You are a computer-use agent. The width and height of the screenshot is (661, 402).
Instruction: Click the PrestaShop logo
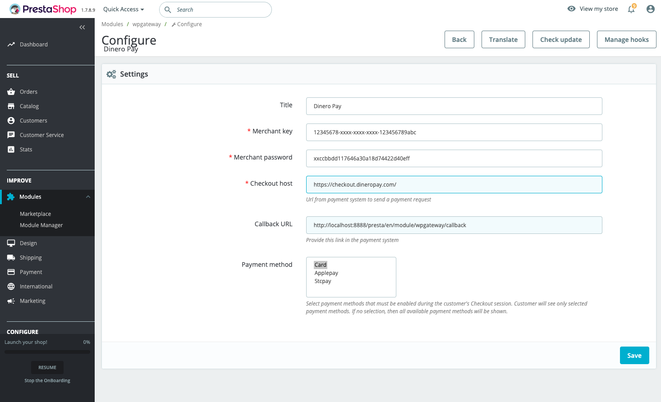43,9
